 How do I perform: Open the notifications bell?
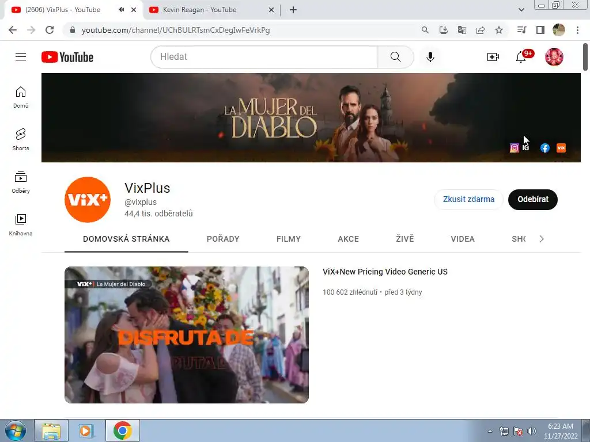tap(521, 57)
